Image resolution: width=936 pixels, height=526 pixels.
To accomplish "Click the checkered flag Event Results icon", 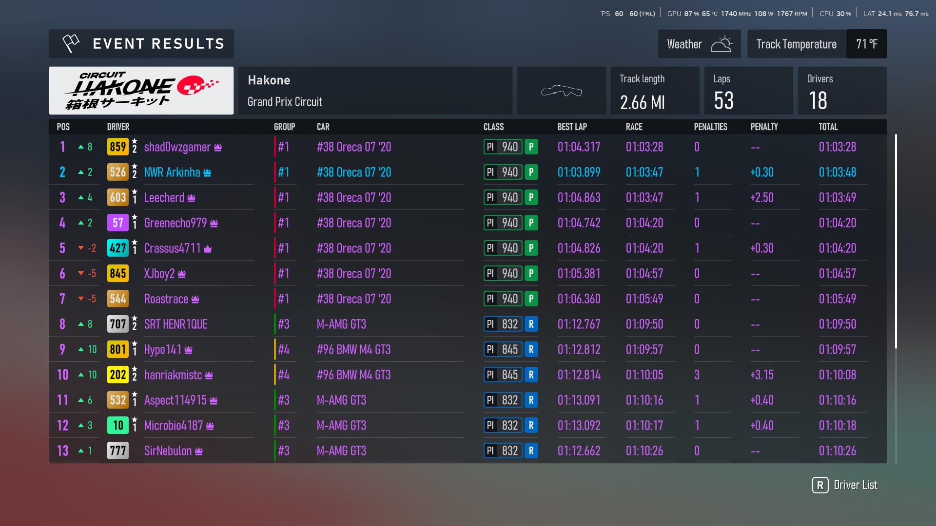I will 71,44.
